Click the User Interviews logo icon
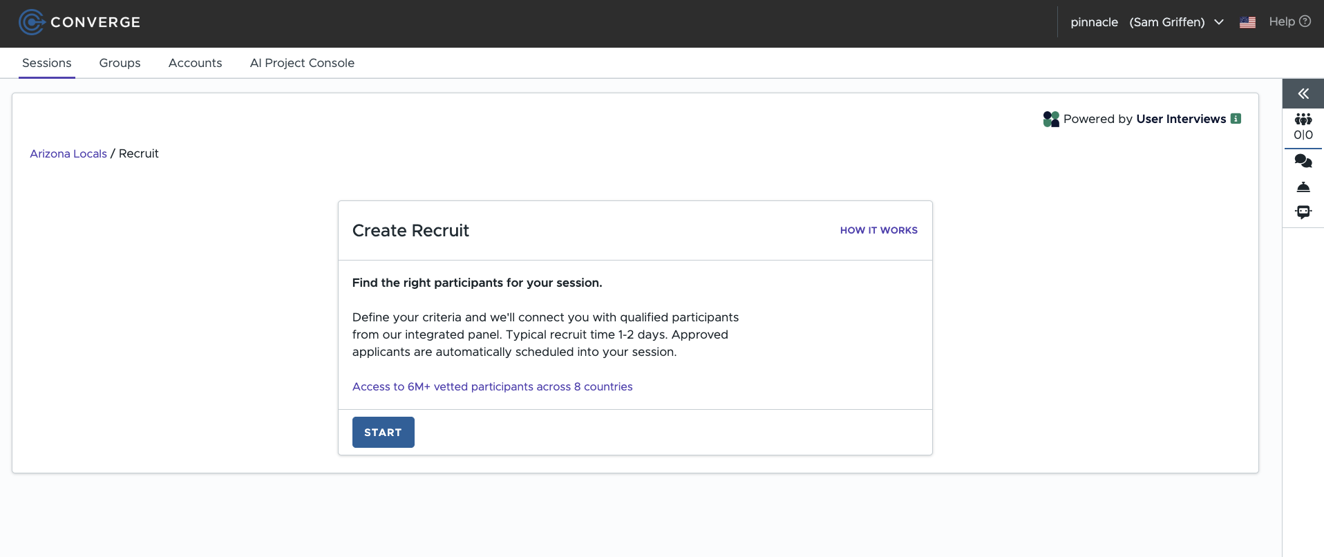The width and height of the screenshot is (1324, 557). [1051, 119]
